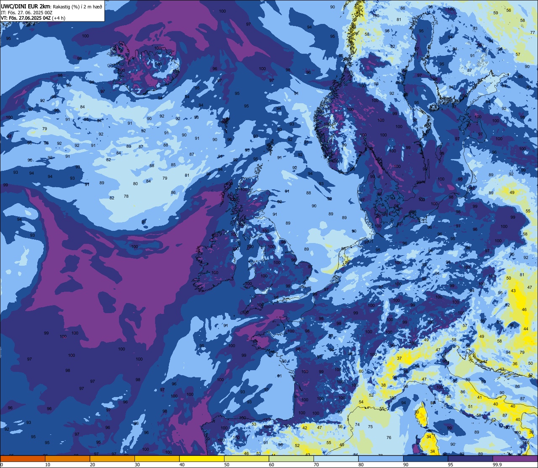Click the humidity value "75" on the map
The height and width of the screenshot is (468, 538).
click(x=370, y=427)
